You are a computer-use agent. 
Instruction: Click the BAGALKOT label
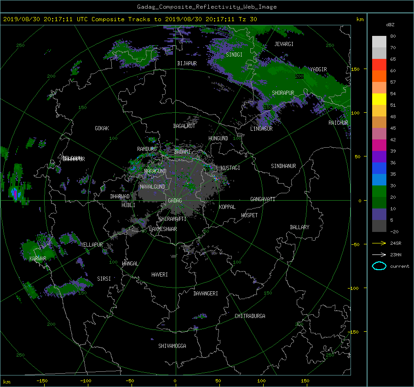click(184, 126)
